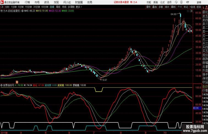Open the 行情 menu
The height and width of the screenshot is (134, 208).
coord(27,2)
